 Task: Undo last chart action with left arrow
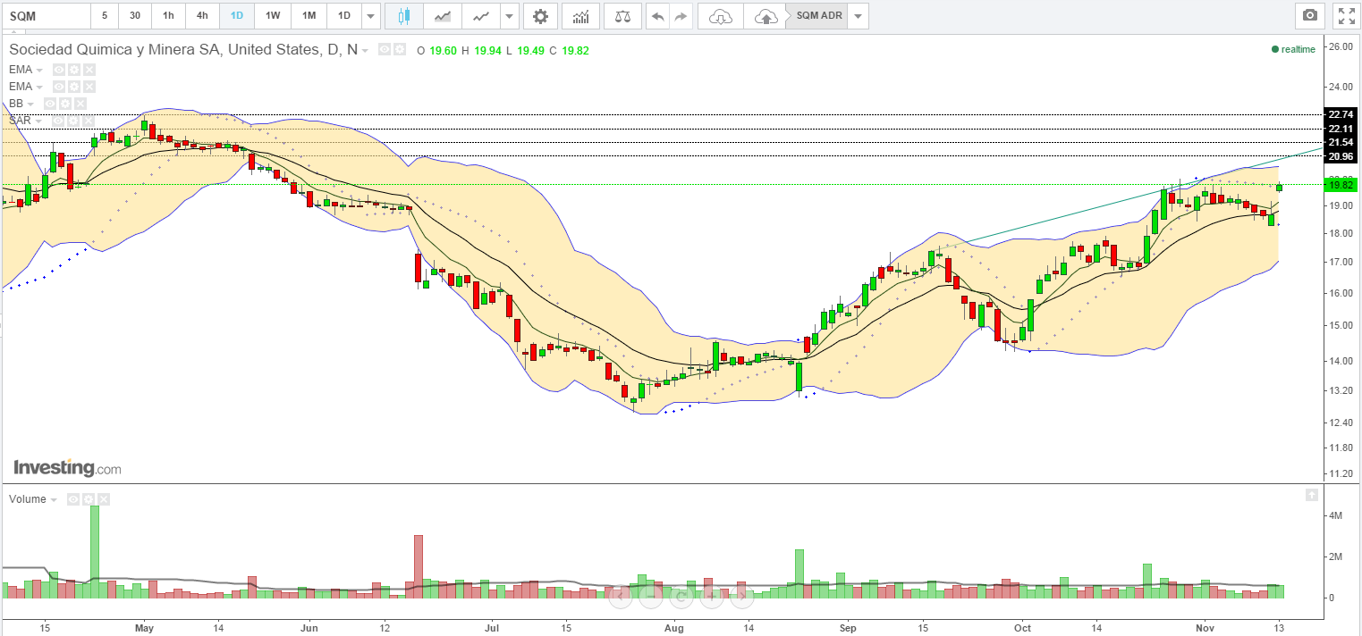pos(658,16)
